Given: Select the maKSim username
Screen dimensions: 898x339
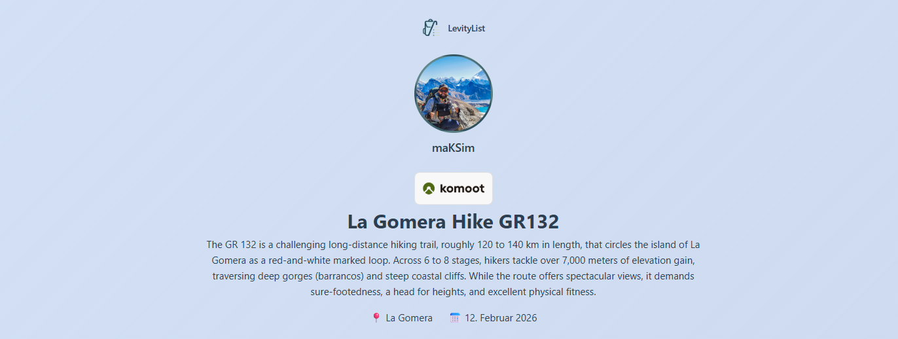Looking at the screenshot, I should click(453, 148).
